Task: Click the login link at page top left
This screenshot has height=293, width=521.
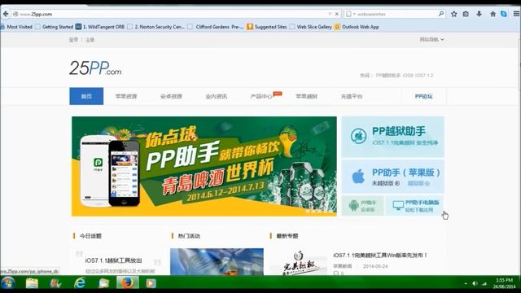Action: (73, 40)
